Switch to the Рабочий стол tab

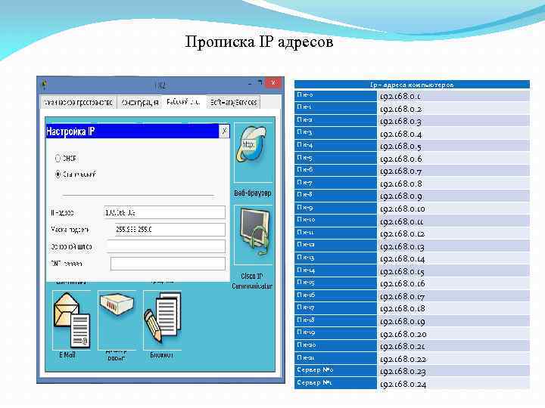coord(183,102)
